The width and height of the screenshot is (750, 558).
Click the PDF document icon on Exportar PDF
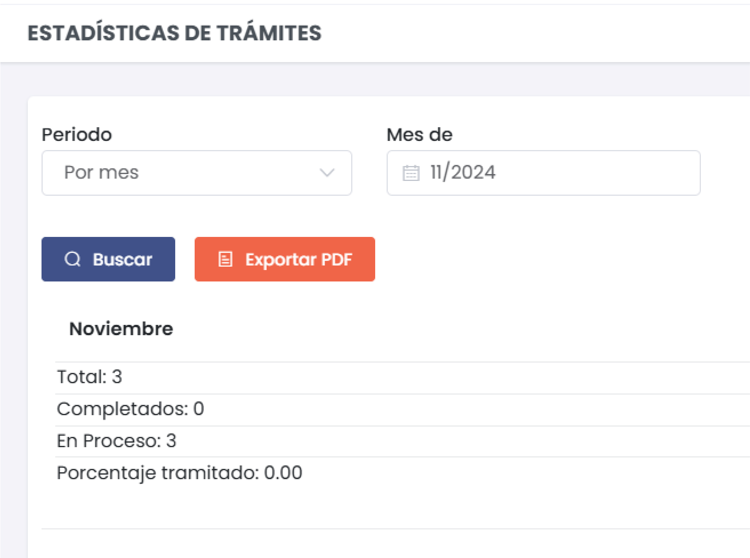(225, 259)
